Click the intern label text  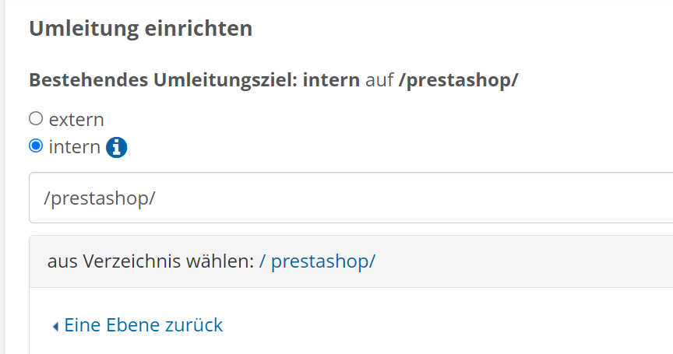(74, 146)
